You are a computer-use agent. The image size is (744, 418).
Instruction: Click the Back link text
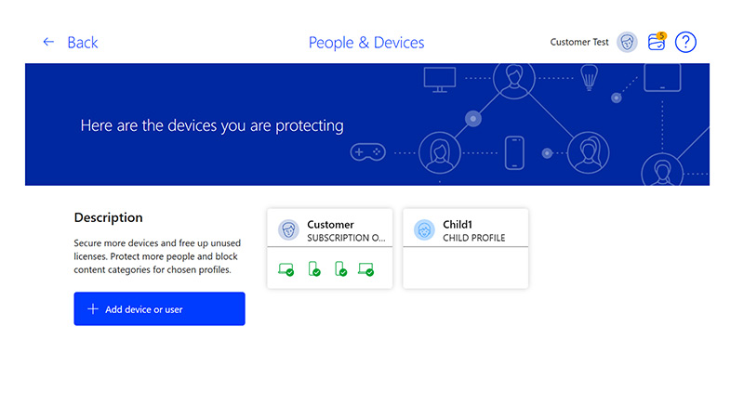coord(83,43)
